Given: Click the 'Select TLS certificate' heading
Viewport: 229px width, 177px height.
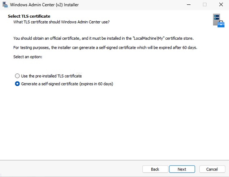Looking at the screenshot, I should [x=29, y=16].
